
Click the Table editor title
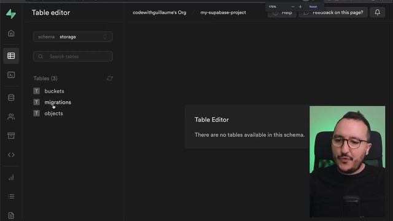(51, 12)
